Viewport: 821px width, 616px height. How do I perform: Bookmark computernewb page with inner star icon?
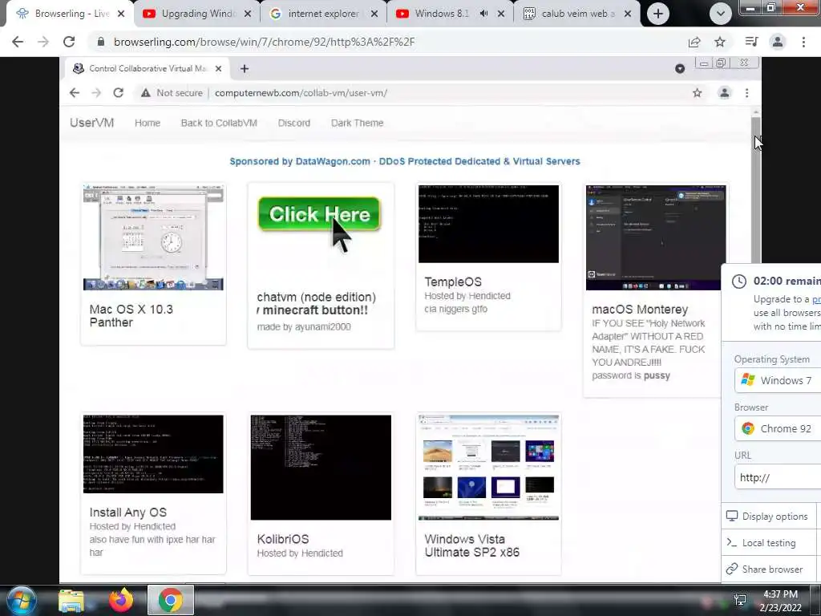point(697,93)
